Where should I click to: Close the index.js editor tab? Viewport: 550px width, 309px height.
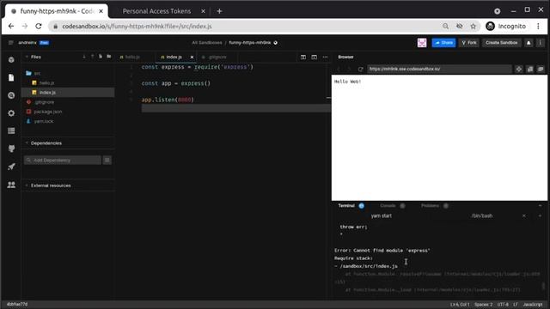click(x=192, y=58)
